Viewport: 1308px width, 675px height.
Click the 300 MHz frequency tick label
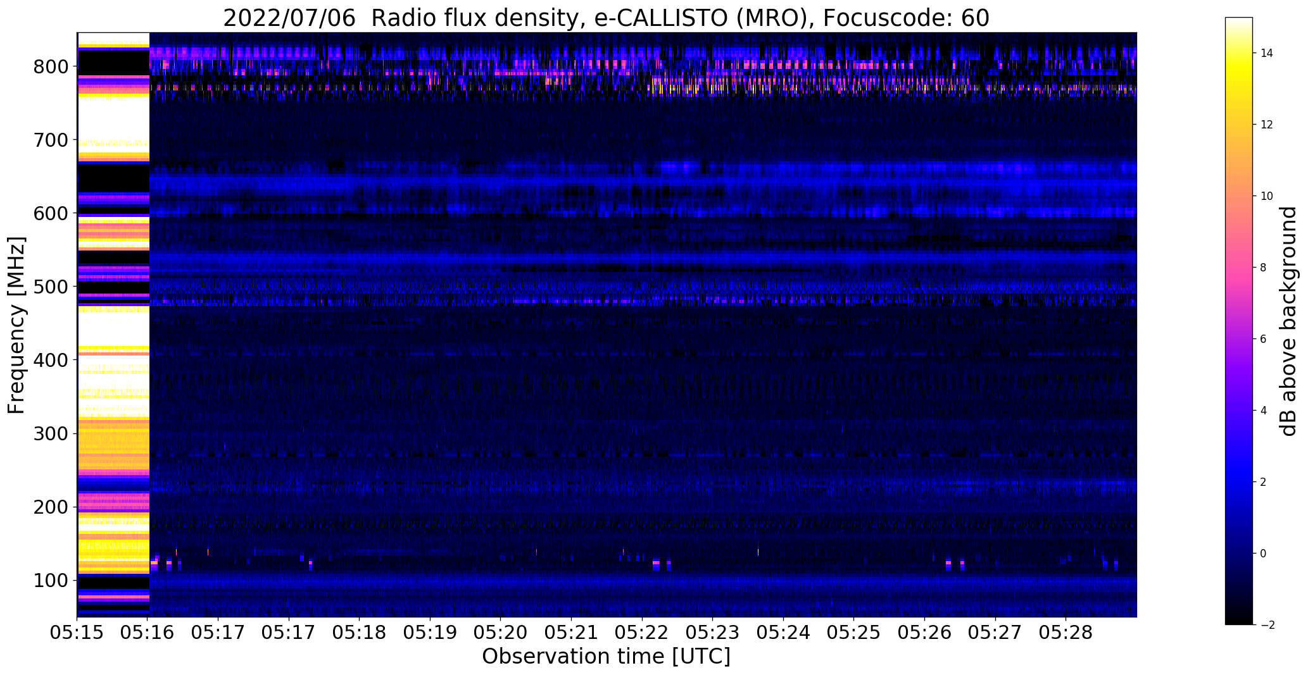tap(51, 433)
